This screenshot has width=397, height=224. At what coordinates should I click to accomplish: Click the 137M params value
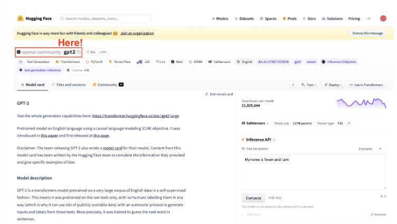(x=302, y=123)
